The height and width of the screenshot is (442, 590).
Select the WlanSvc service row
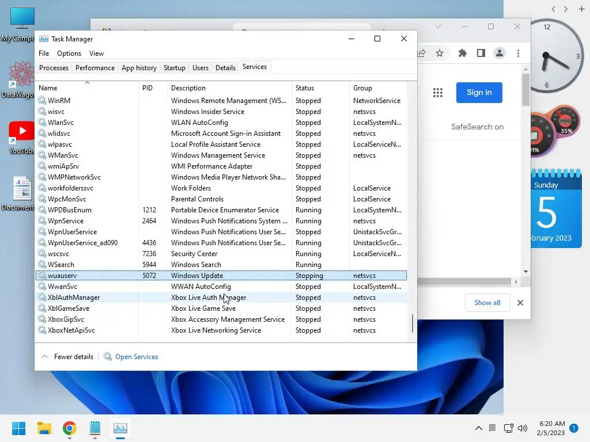click(x=221, y=123)
